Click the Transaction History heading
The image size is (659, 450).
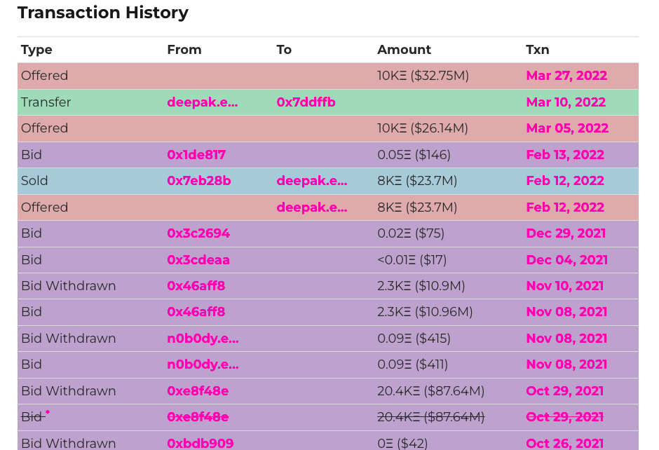103,13
